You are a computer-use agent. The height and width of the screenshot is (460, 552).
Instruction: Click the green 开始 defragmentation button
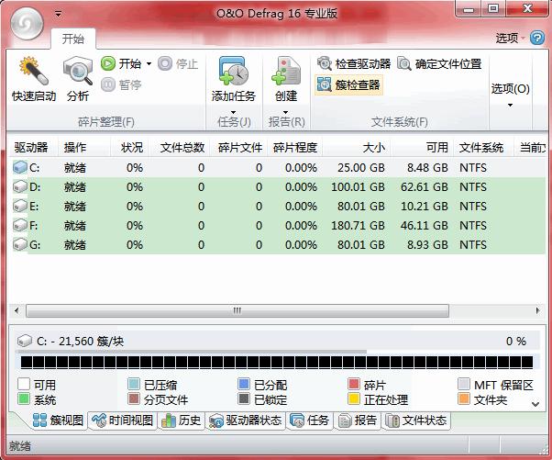click(121, 63)
